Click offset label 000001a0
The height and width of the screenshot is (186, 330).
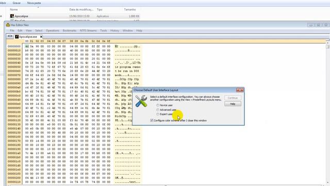pos(14,153)
